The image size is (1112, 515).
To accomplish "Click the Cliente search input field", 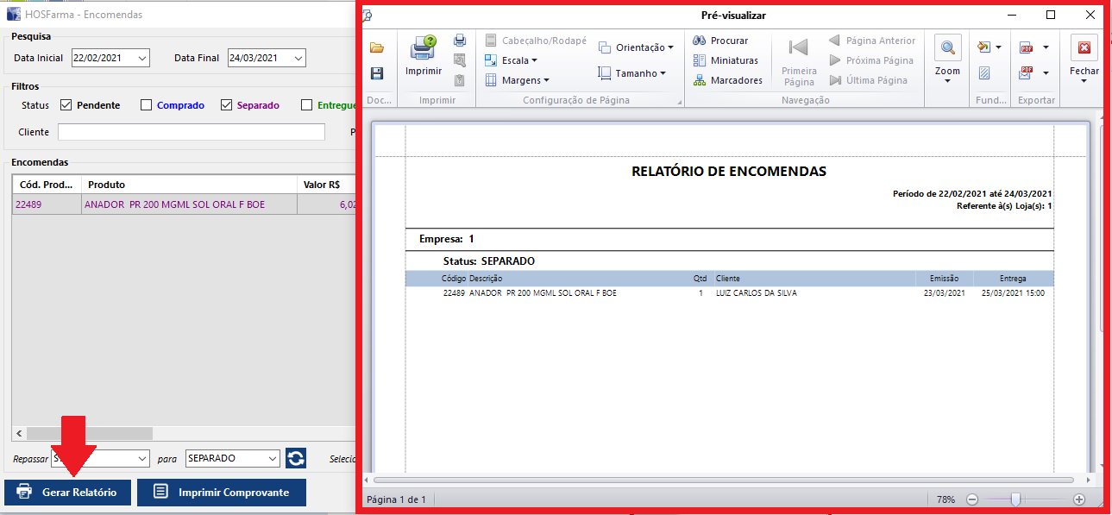I will click(x=191, y=132).
